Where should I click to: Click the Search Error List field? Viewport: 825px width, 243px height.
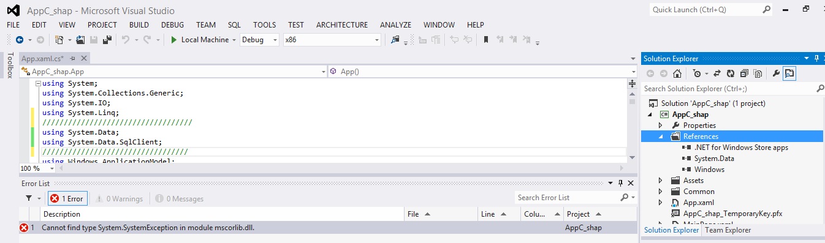point(566,198)
